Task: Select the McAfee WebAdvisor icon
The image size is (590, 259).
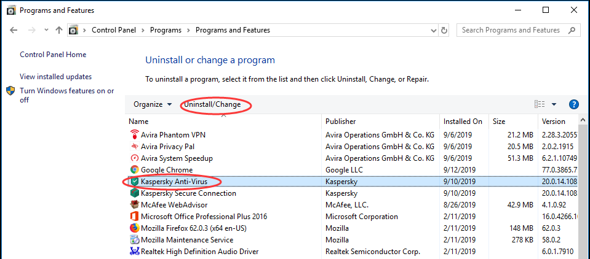Action: (x=134, y=205)
